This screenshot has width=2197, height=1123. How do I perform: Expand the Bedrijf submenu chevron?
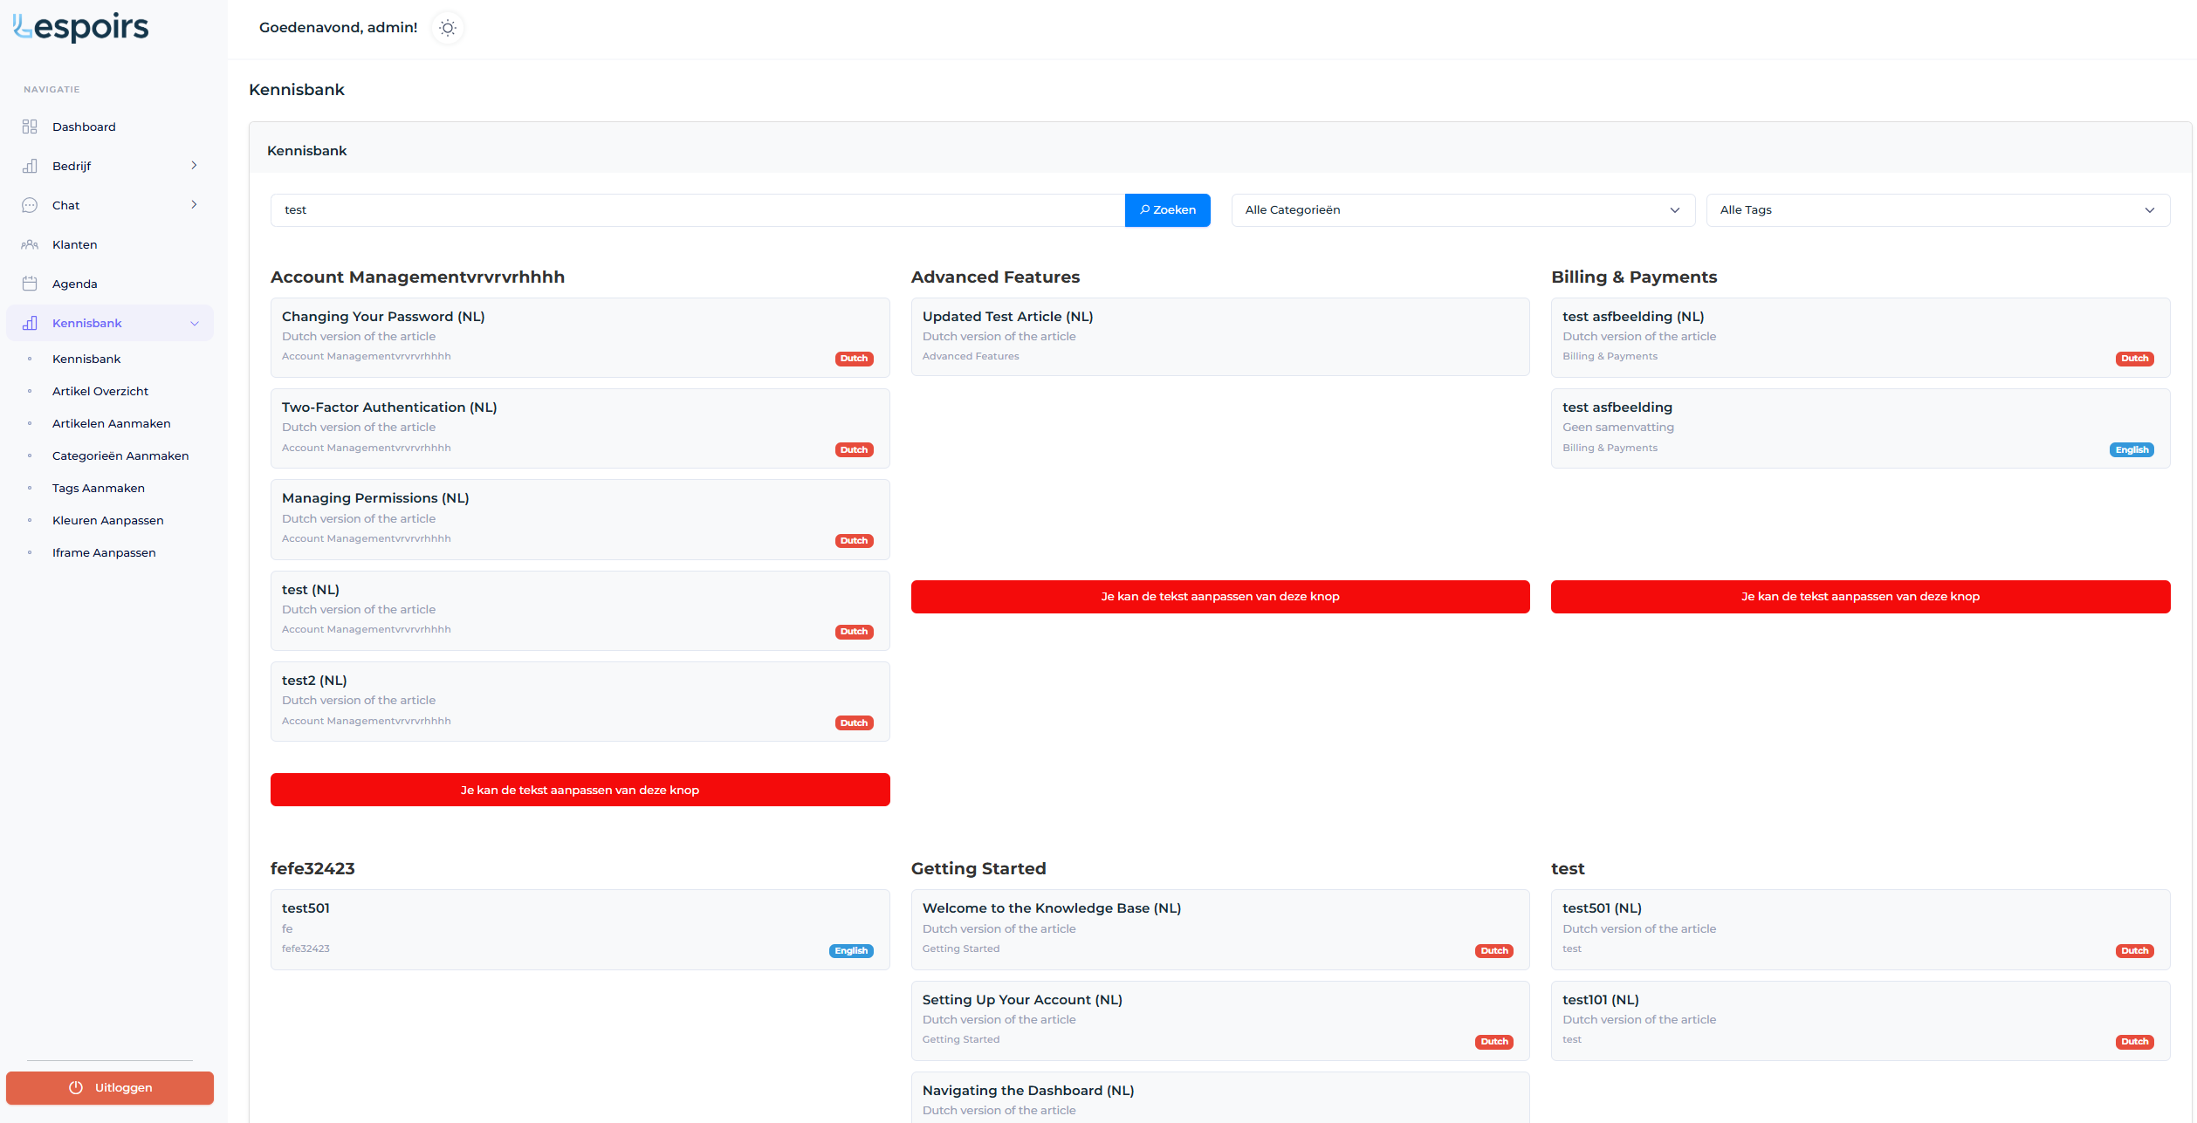[194, 166]
